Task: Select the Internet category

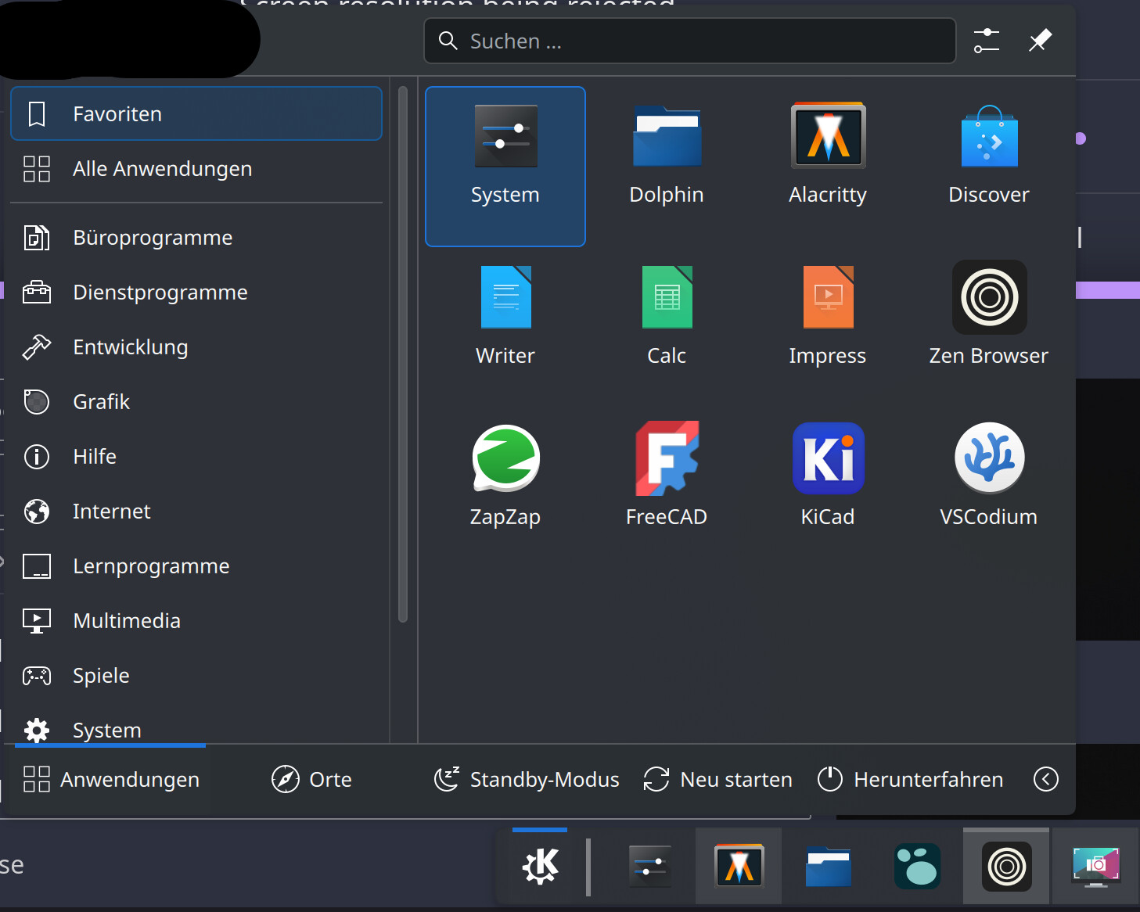Action: pos(196,511)
